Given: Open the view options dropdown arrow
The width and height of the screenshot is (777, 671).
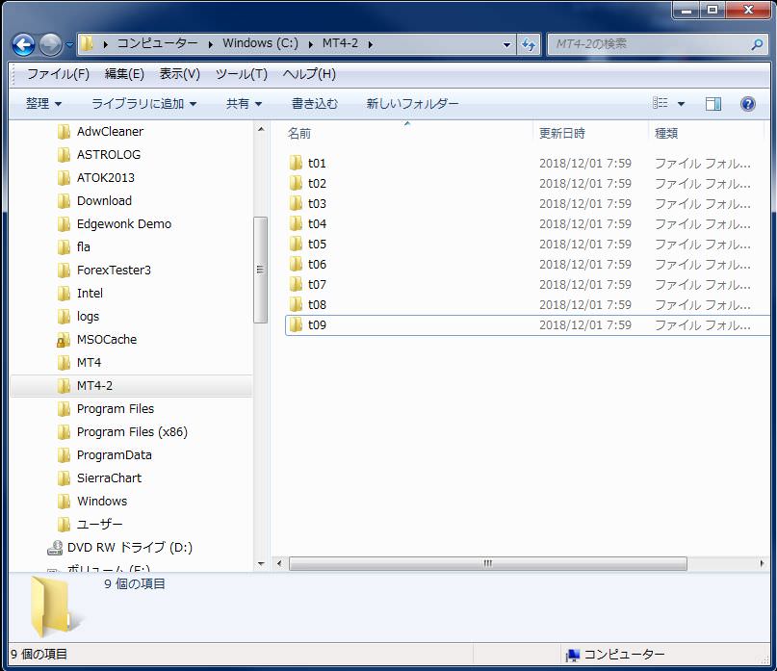Looking at the screenshot, I should (x=681, y=104).
